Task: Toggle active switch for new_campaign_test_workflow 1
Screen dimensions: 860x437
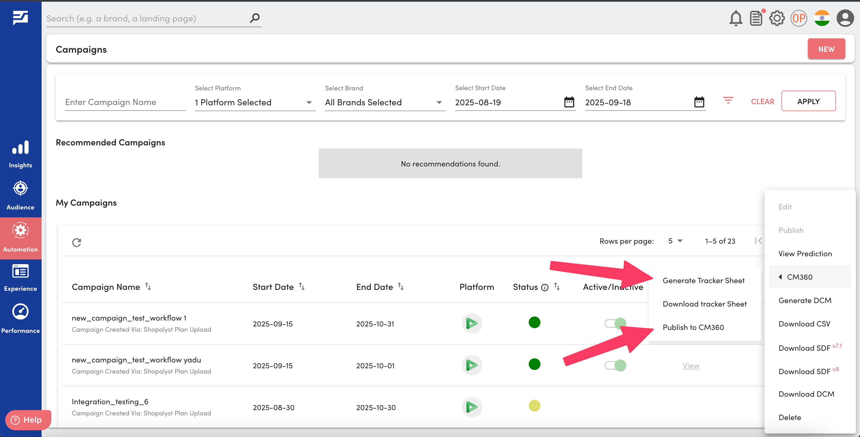Action: click(x=615, y=323)
